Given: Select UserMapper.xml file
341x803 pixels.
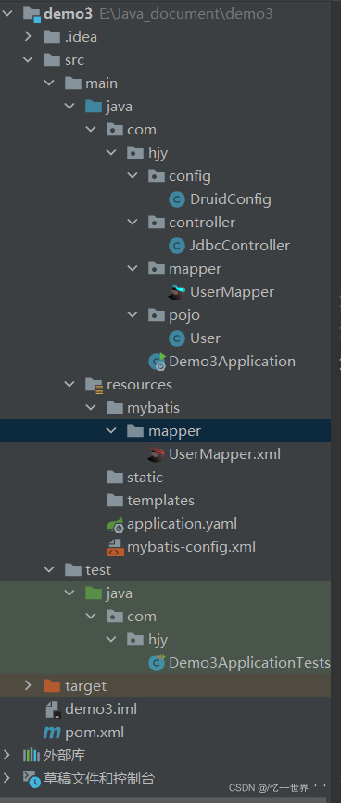Looking at the screenshot, I should coord(224,454).
